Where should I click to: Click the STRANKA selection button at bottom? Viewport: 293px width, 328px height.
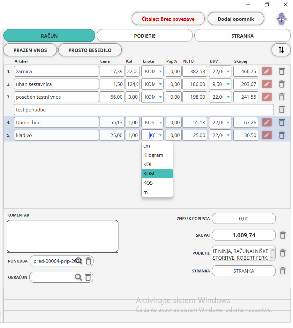(244, 271)
